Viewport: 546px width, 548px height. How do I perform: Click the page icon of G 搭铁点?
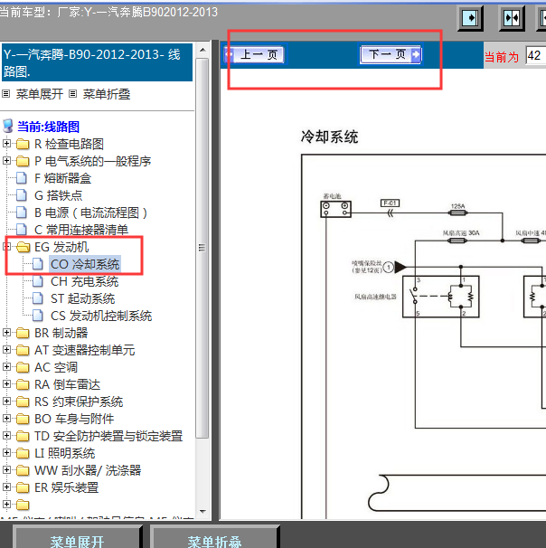click(22, 195)
